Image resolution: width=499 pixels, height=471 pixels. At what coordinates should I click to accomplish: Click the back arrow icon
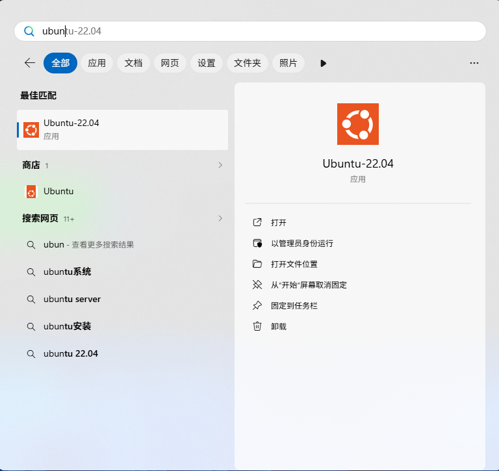pos(29,63)
